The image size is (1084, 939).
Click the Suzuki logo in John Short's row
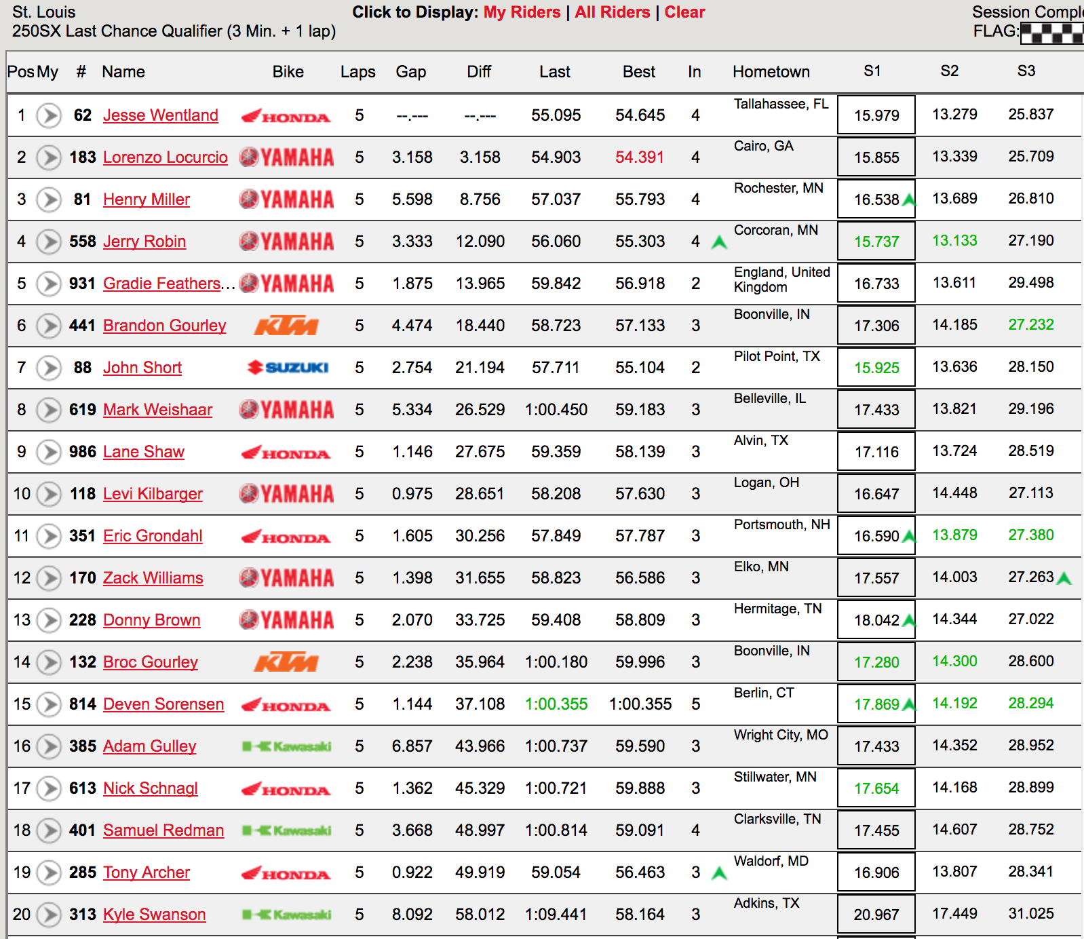click(288, 368)
